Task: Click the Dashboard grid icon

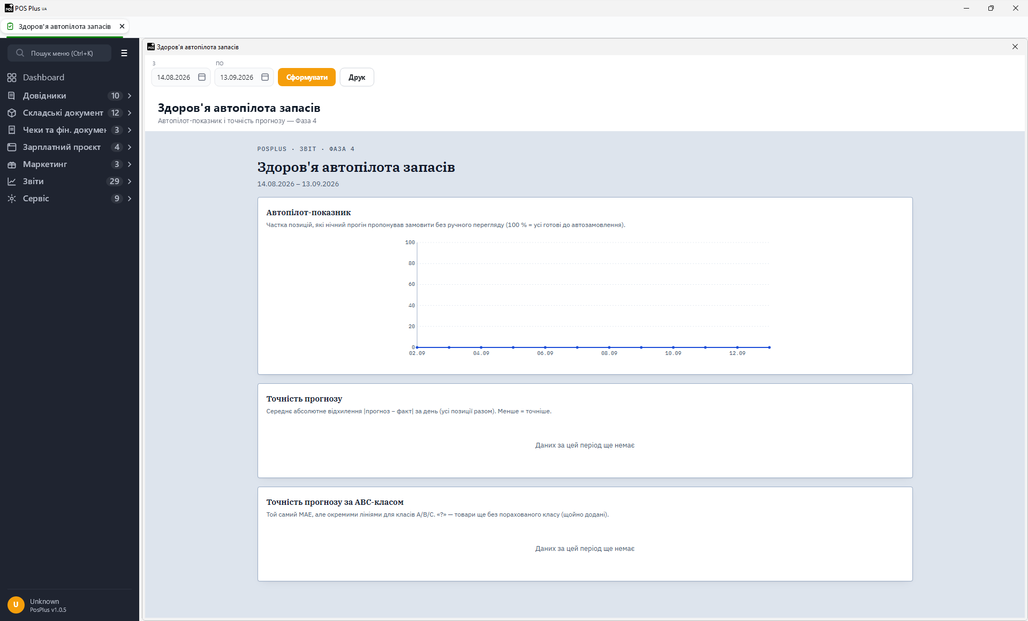Action: tap(12, 78)
